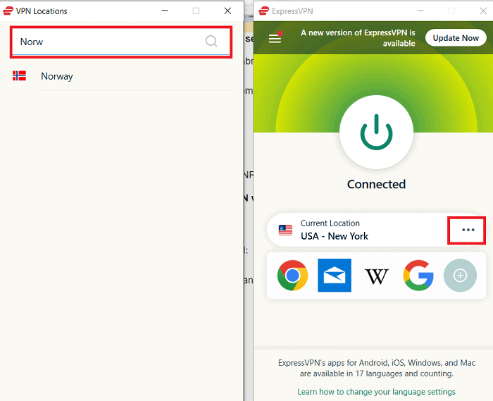Viewport: 493px width, 401px height.
Task: Launch the Mail app shortcut
Action: pyautogui.click(x=334, y=276)
